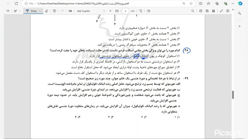The image size is (248, 139).
Task: Expand the Draw ink options arrow
Action: pos(40,11)
